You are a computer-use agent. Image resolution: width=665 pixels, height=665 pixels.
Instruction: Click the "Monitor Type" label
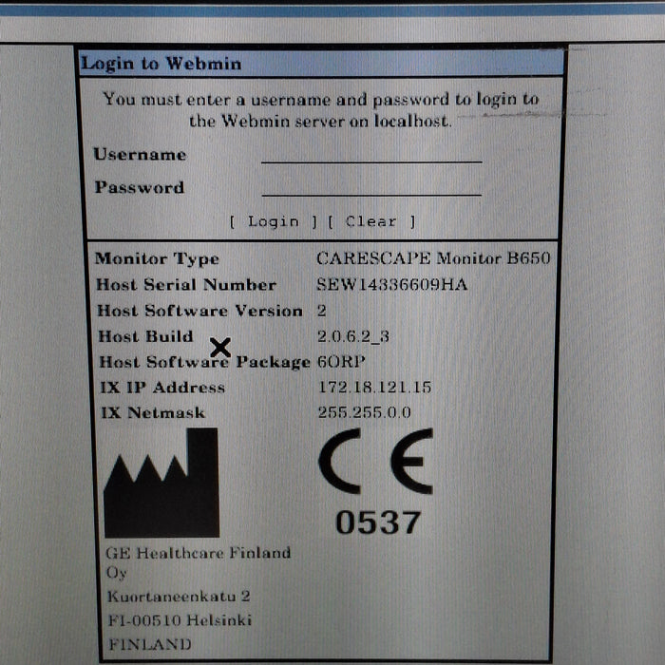(x=157, y=258)
